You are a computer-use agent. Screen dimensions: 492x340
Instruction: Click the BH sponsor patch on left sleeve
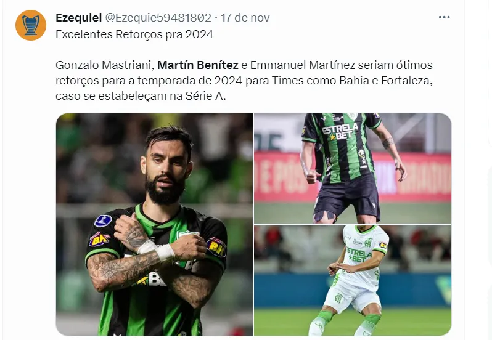99,240
